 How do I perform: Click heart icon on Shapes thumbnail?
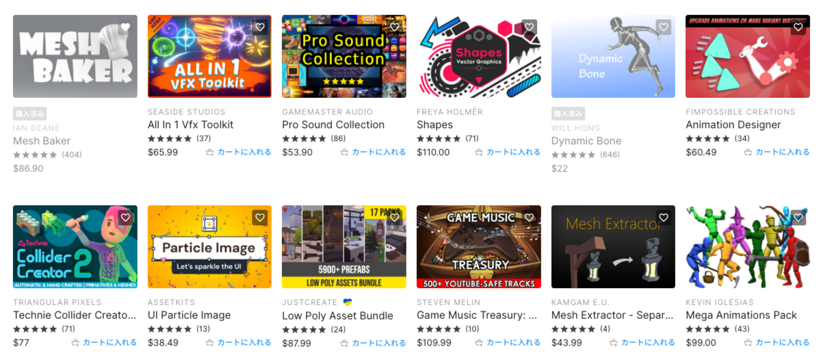coord(529,27)
